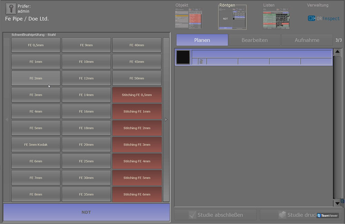Screen dimensions: 345x224
Task: Select the NDT category bar
Action: tap(86, 212)
